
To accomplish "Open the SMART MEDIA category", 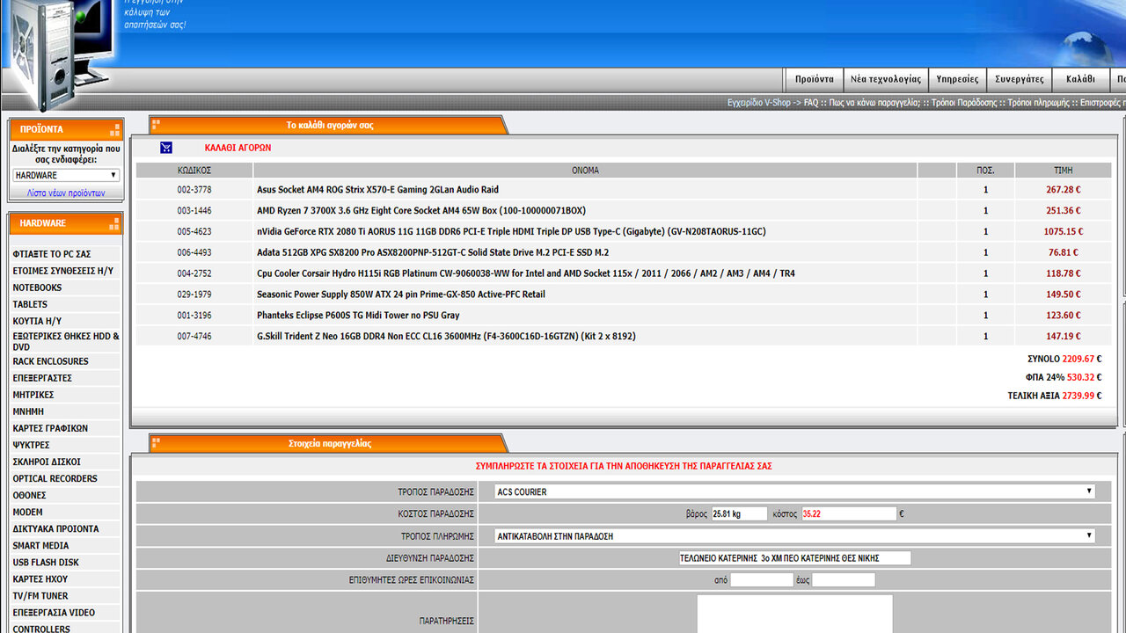I will tap(40, 545).
